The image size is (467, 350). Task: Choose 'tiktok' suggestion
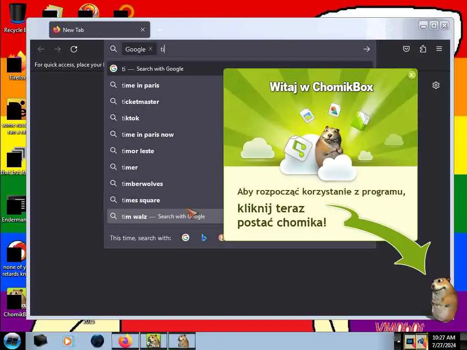pos(165,118)
